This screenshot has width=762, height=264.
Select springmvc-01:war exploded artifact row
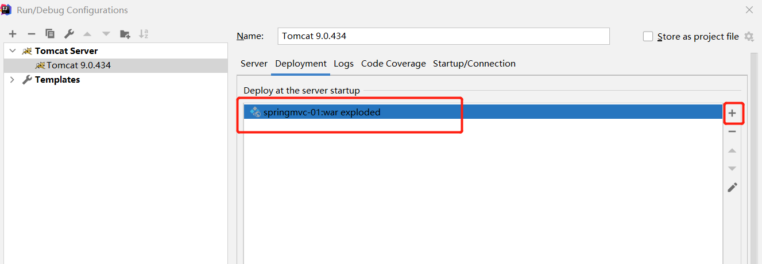click(483, 112)
